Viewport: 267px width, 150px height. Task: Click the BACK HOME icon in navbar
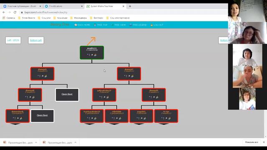[x=76, y=25]
